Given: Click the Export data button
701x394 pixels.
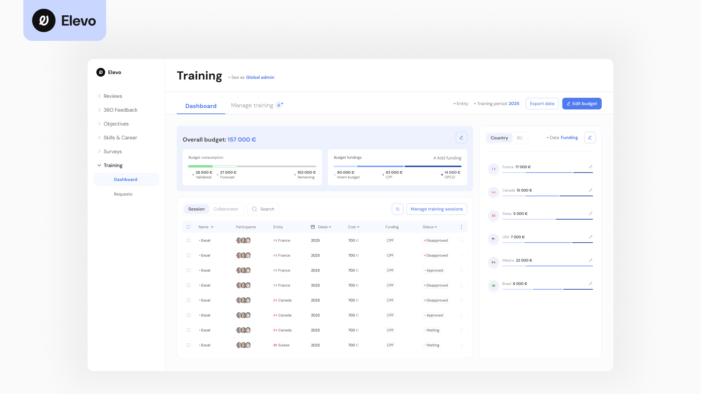Looking at the screenshot, I should [x=542, y=104].
